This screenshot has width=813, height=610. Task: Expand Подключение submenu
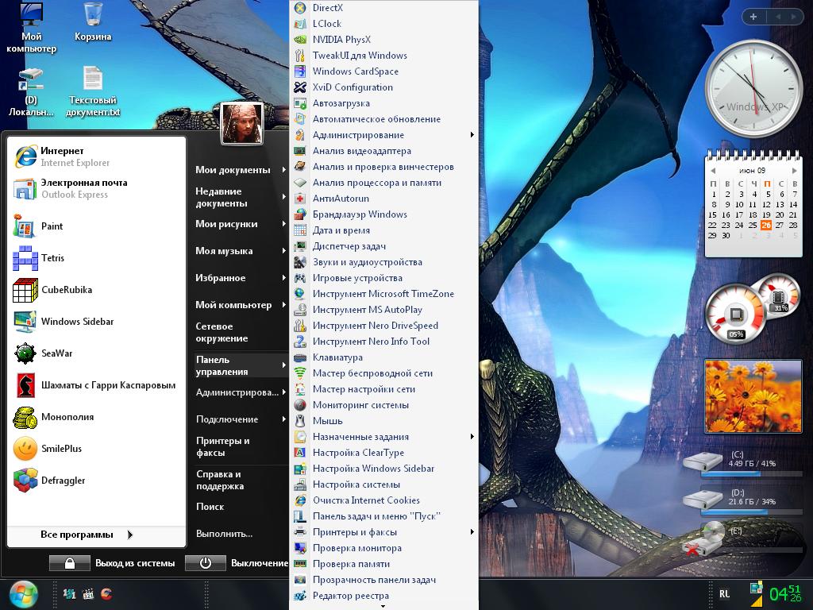point(240,419)
